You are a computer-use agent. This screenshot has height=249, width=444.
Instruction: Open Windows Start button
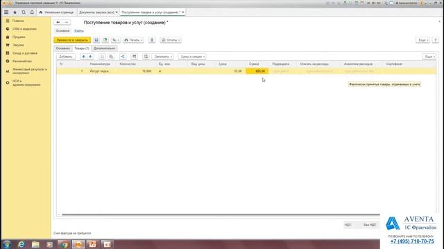point(6,244)
